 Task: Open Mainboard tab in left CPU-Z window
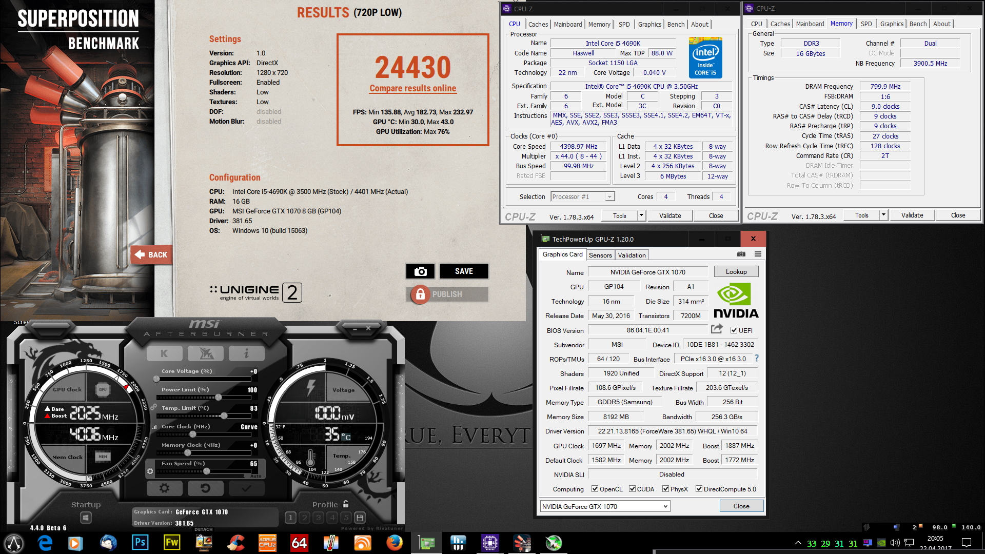[568, 24]
